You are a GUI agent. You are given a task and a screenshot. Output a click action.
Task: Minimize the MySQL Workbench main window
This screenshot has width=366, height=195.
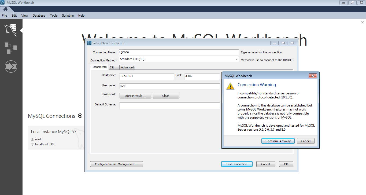pos(344,3)
